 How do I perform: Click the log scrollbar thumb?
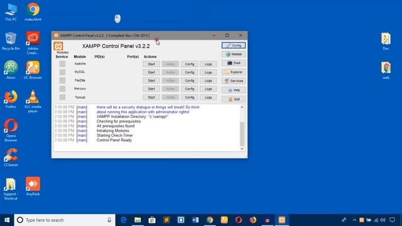tap(242, 134)
